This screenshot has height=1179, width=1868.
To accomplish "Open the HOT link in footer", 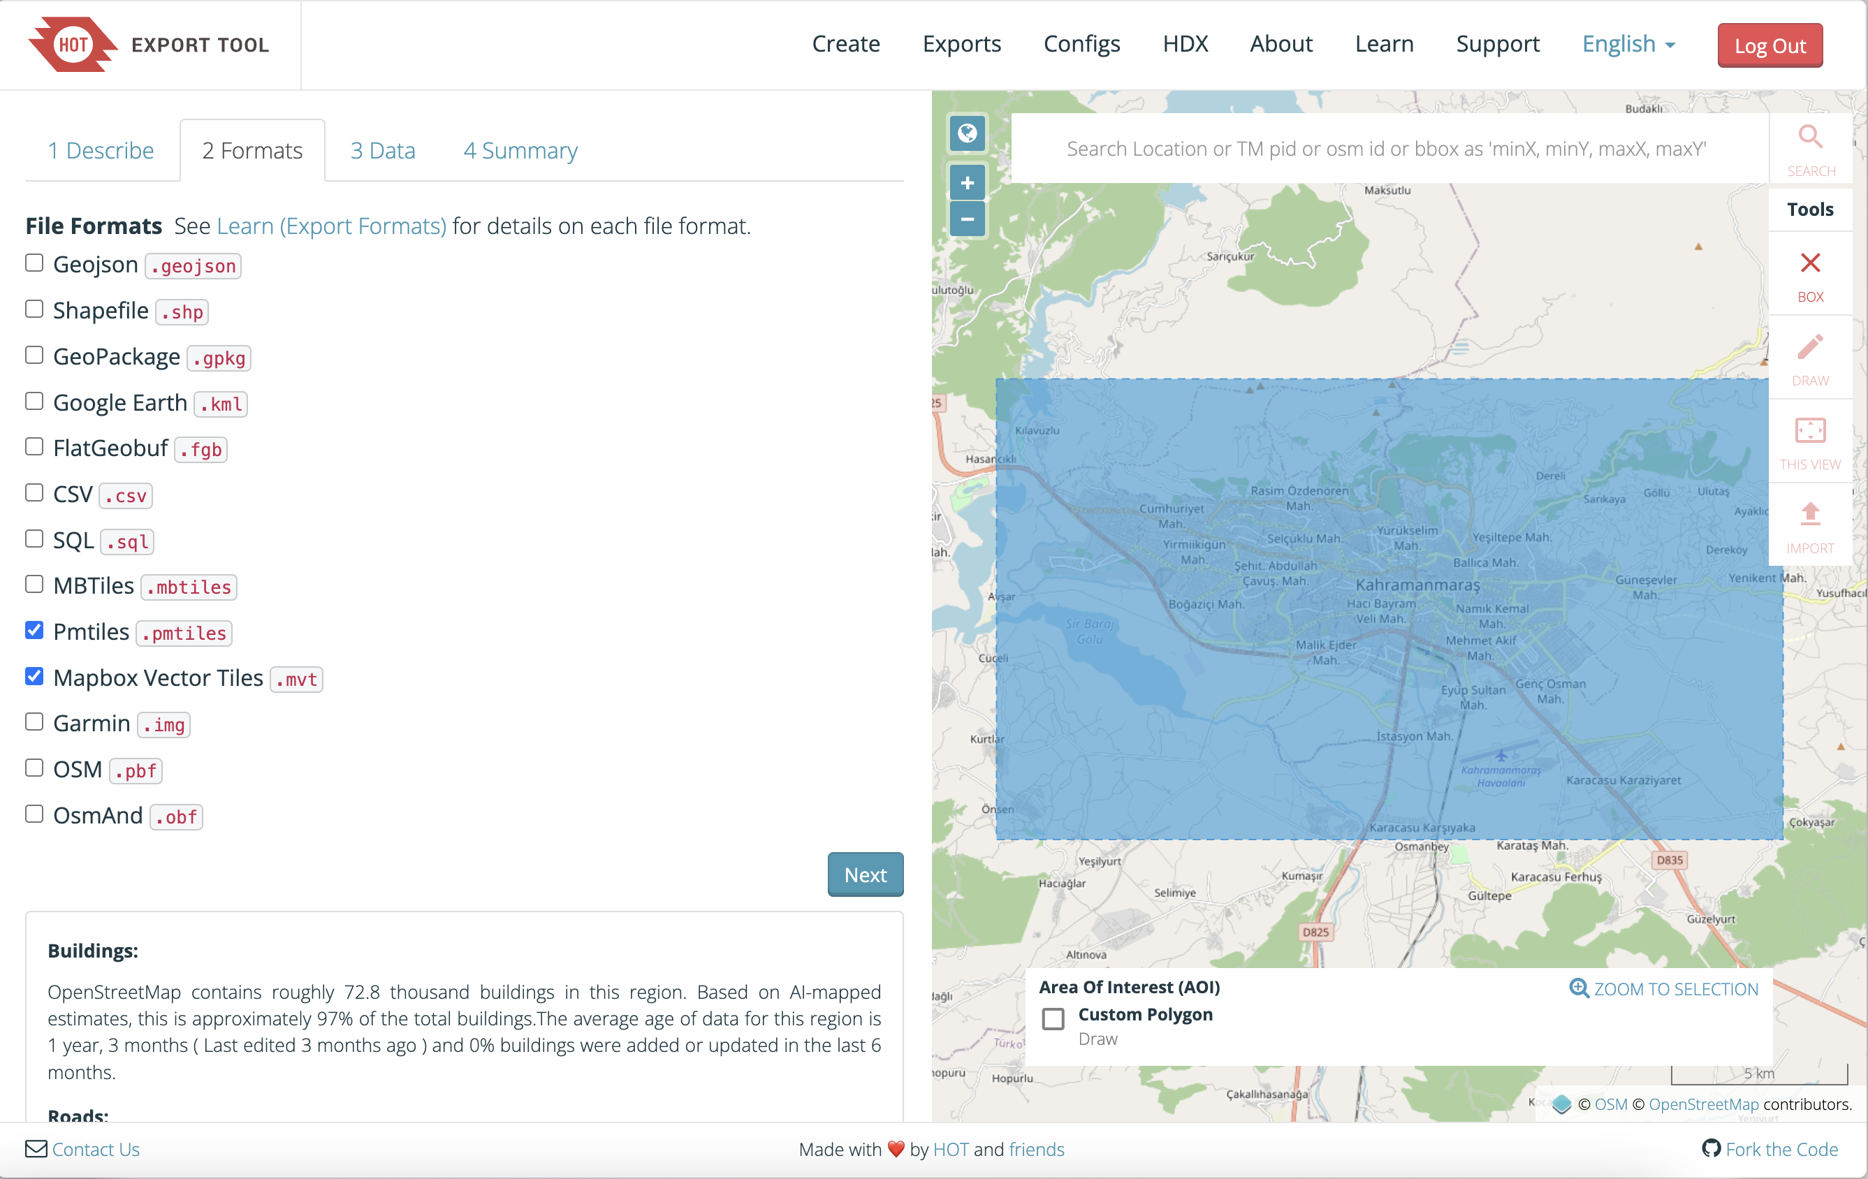I will (950, 1149).
